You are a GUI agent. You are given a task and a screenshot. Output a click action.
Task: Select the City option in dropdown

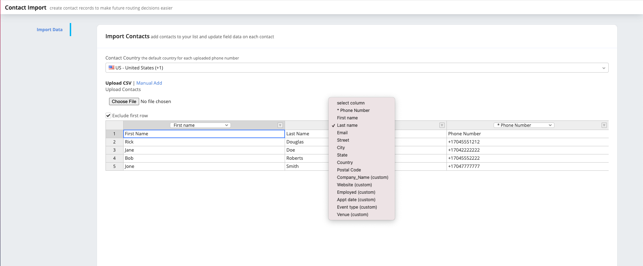[341, 148]
